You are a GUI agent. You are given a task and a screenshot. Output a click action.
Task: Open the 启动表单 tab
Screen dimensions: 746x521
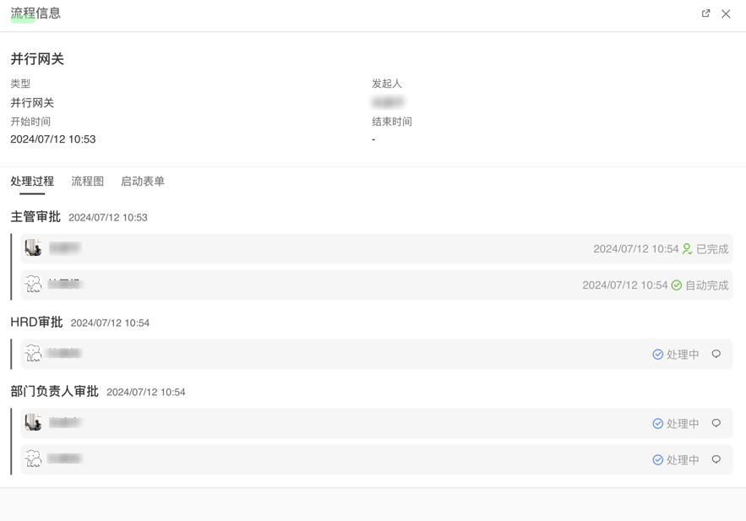pyautogui.click(x=141, y=181)
